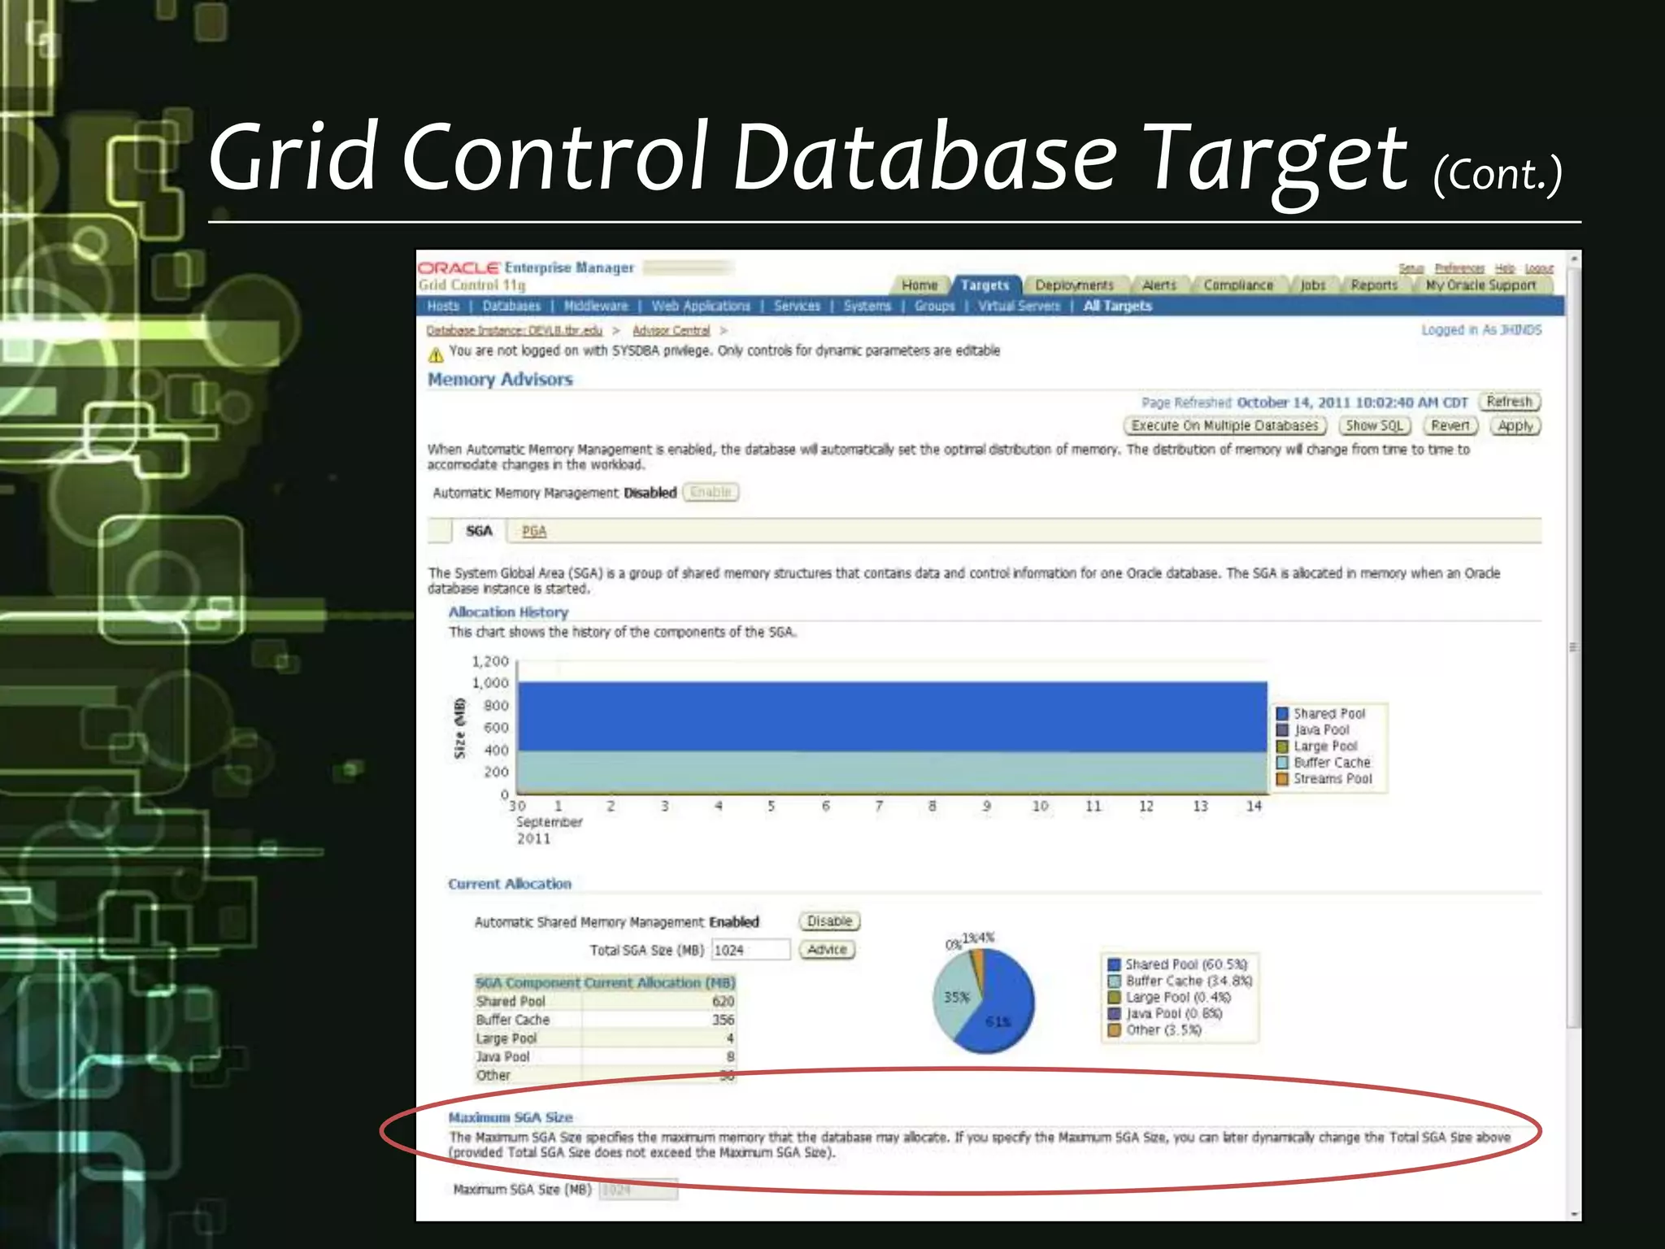
Task: Go to the Jobs tab
Action: pos(1313,285)
